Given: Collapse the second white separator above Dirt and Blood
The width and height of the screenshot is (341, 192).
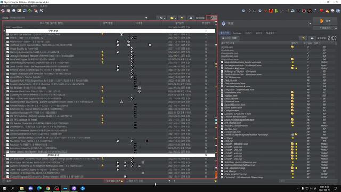Looking at the screenshot, I should (x=4, y=155).
